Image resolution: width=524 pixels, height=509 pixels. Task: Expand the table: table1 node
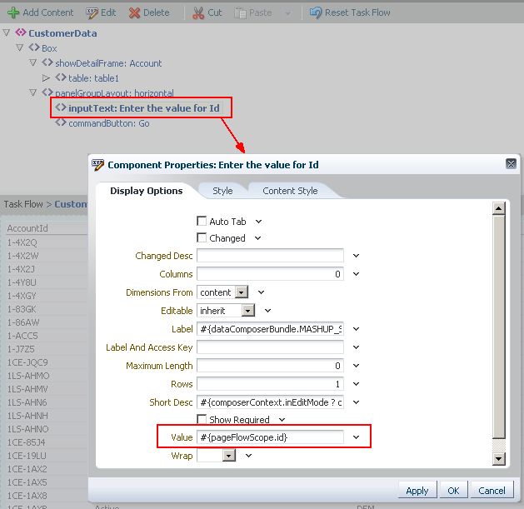point(46,77)
